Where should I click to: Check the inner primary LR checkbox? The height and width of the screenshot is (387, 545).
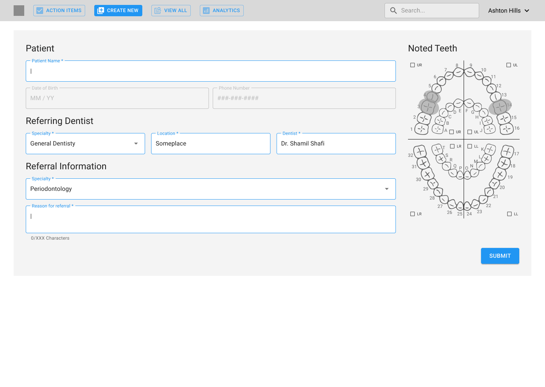(x=452, y=146)
